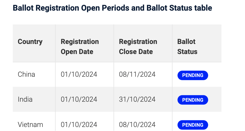
Task: Click India's open date 01/10/2024
Action: point(79,99)
